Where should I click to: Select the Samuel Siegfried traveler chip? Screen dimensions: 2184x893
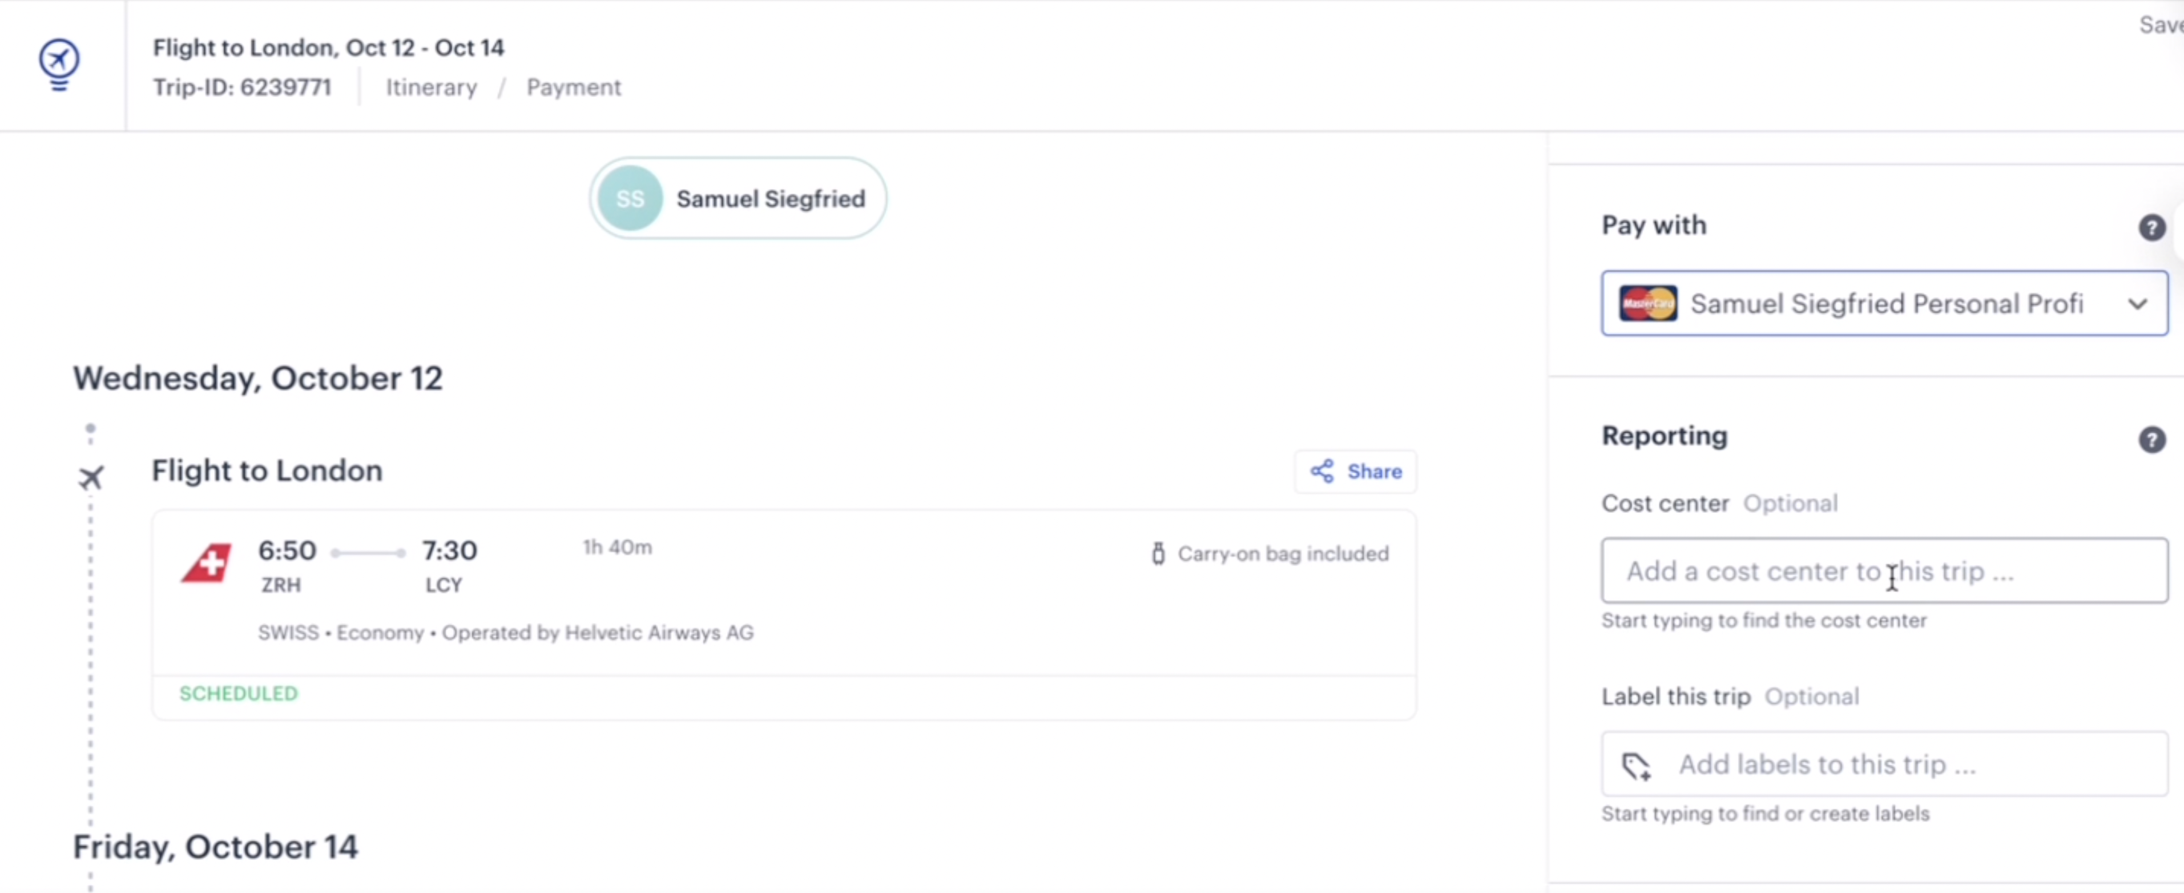pyautogui.click(x=739, y=199)
